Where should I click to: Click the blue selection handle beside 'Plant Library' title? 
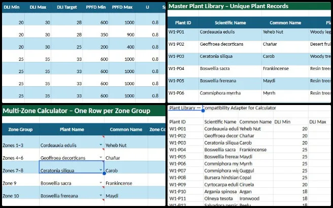pos(203,111)
